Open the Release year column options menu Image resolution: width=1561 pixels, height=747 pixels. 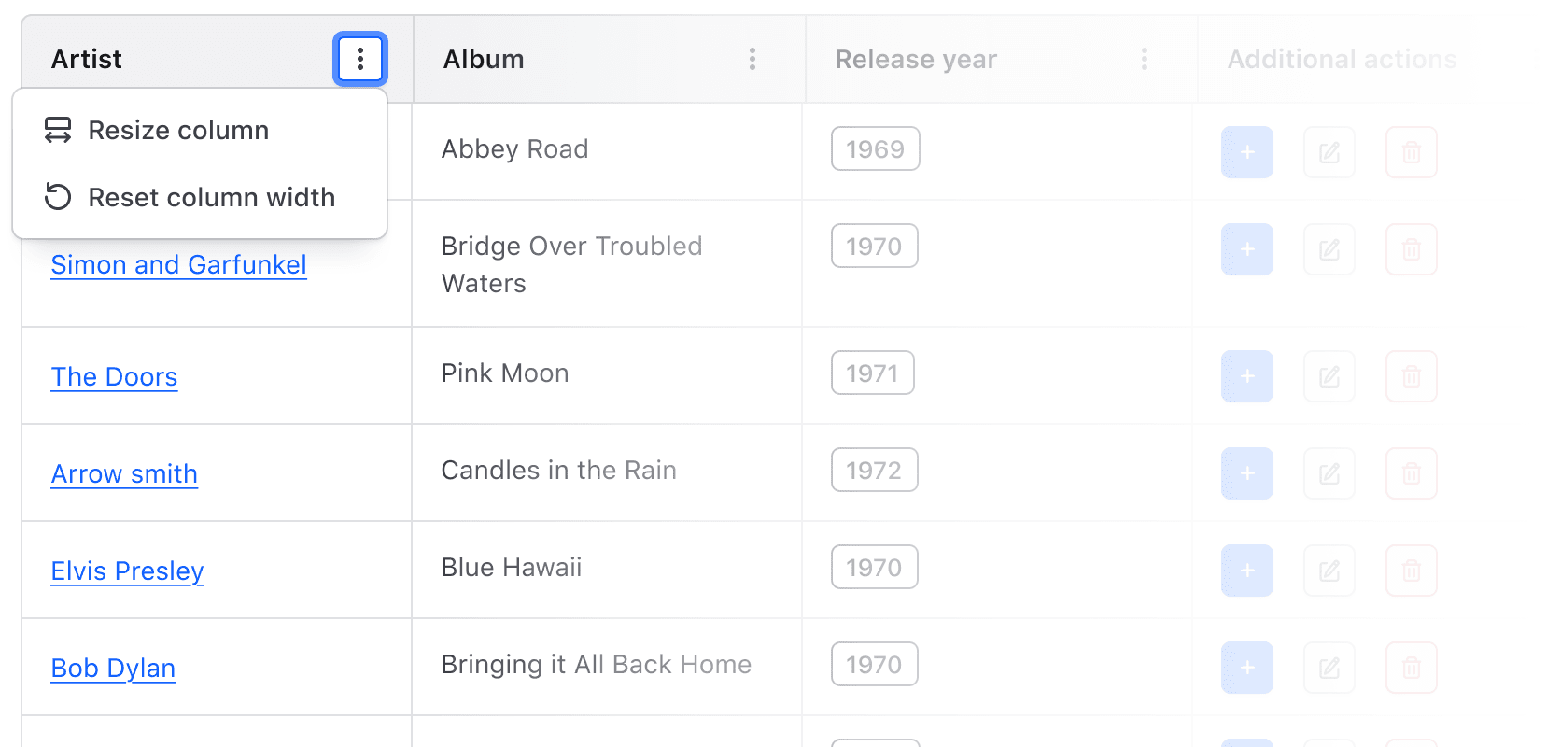(1145, 60)
